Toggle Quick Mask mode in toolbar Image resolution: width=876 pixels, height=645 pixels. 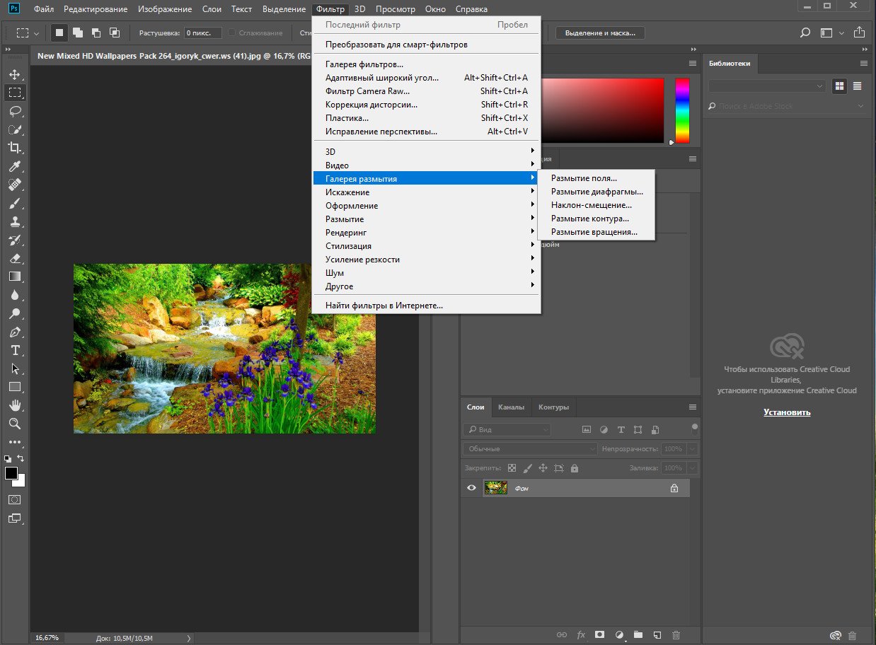pos(14,499)
